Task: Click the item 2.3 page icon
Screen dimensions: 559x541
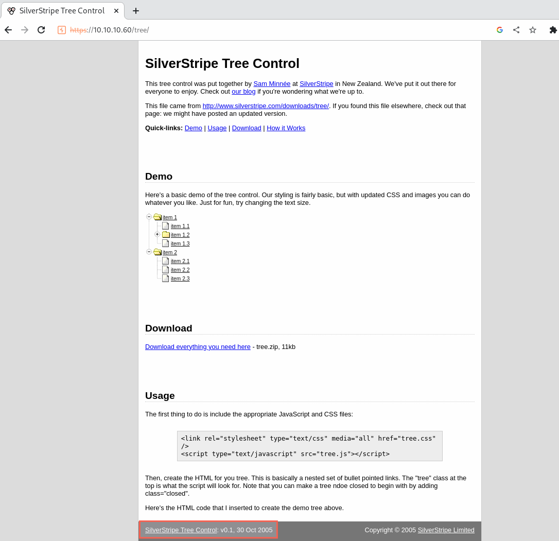Action: pos(165,278)
